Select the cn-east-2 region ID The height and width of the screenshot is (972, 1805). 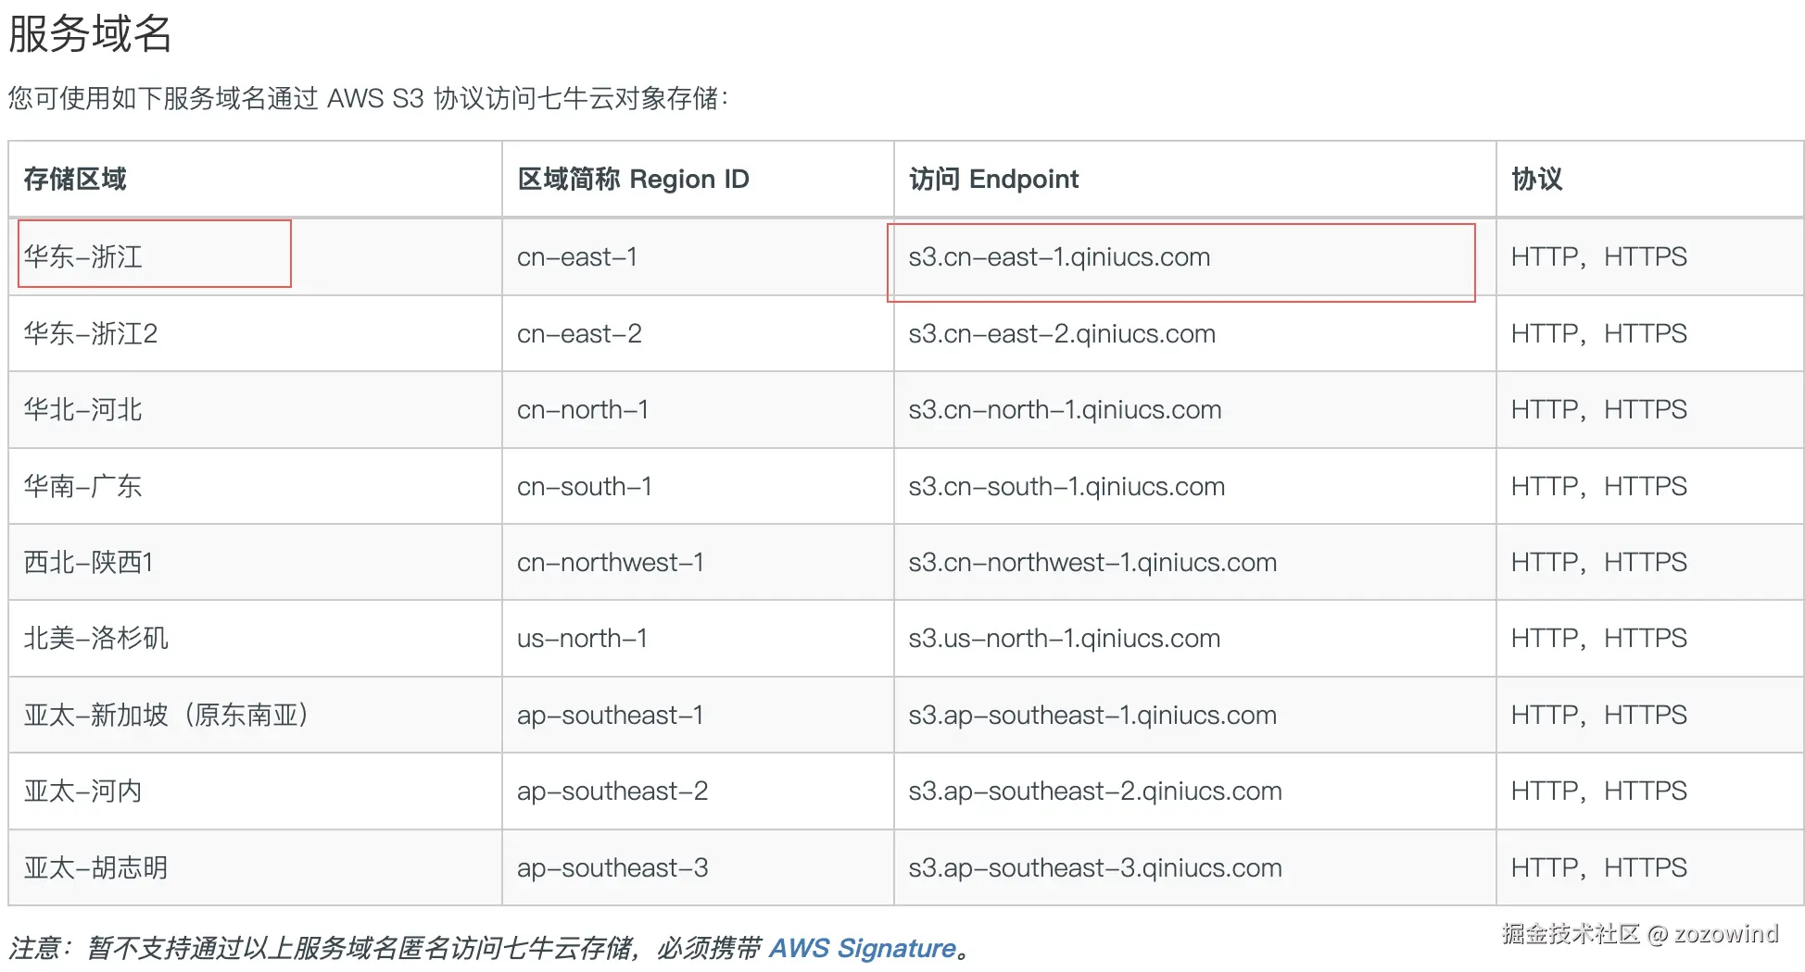[579, 333]
